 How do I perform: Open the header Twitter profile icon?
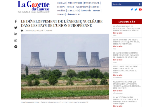click(136, 10)
